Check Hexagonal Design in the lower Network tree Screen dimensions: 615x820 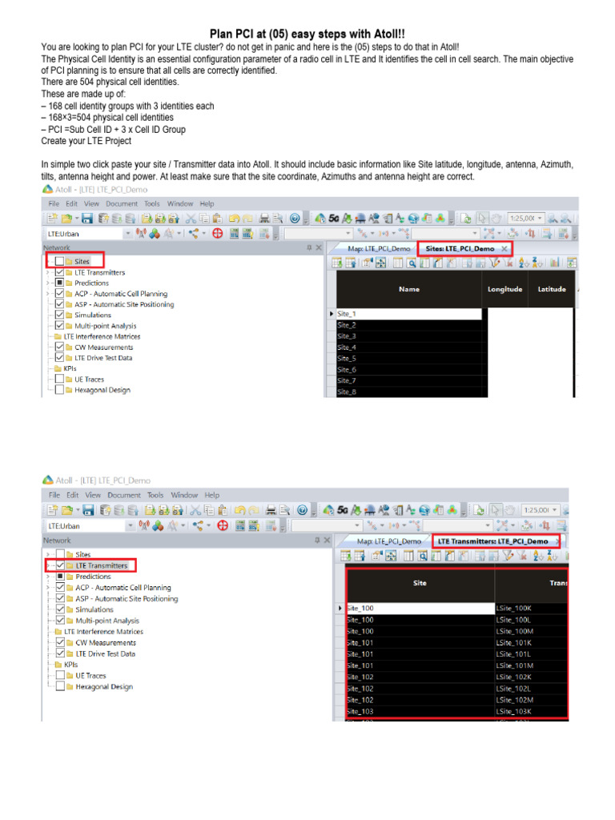[61, 686]
